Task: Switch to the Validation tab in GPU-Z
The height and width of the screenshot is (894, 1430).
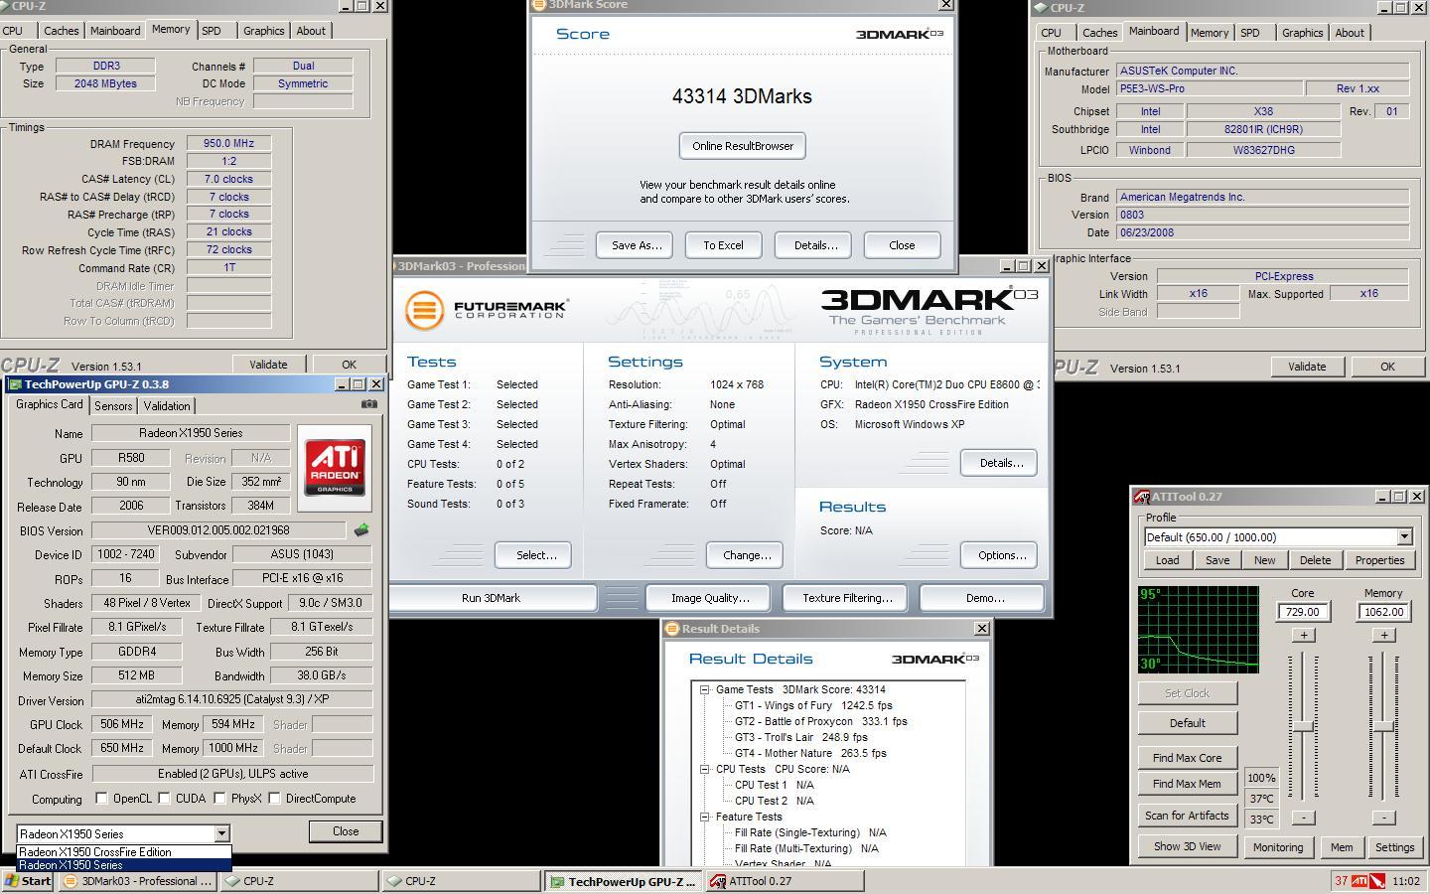Action: coord(167,406)
